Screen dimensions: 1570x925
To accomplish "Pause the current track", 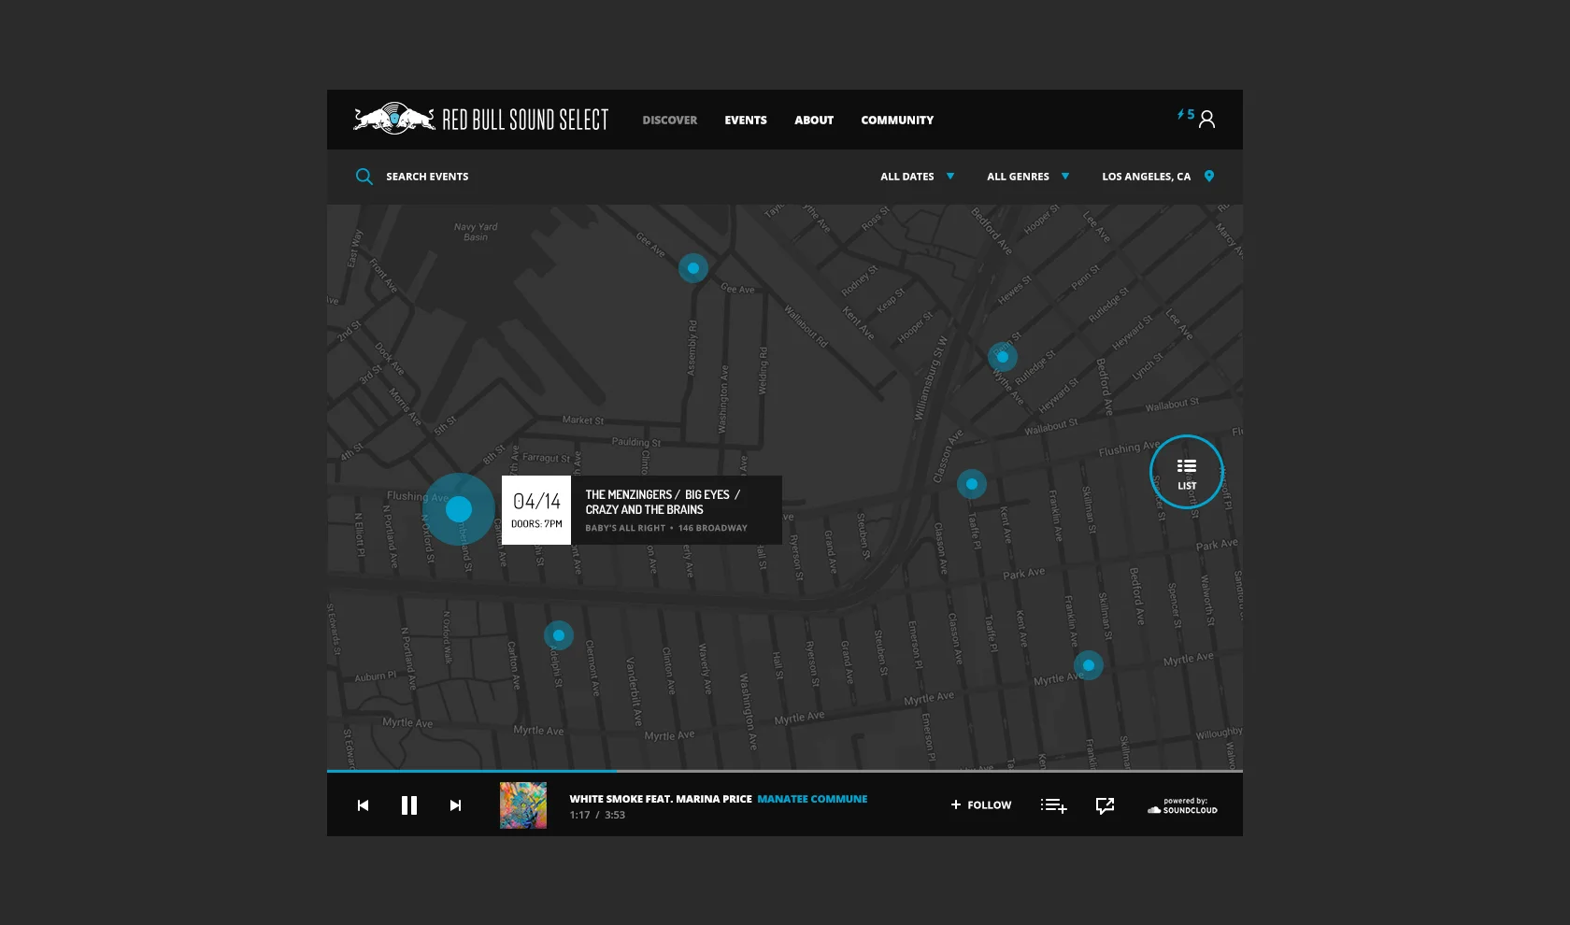I will (x=409, y=805).
